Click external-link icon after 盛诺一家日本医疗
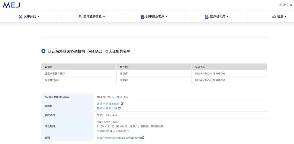294x144 pixels. (x=122, y=103)
